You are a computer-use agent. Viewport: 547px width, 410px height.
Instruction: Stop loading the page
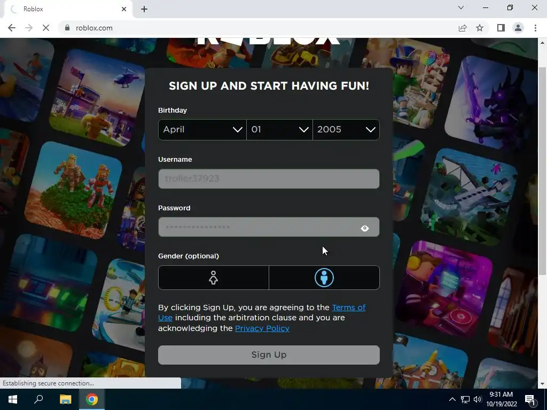(x=46, y=28)
